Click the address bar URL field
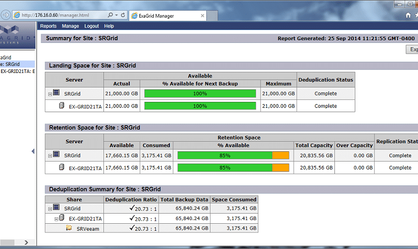 [x=63, y=15]
